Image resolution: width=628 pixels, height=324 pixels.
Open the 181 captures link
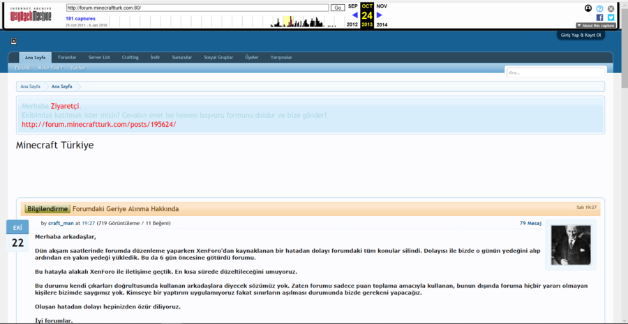click(x=80, y=18)
